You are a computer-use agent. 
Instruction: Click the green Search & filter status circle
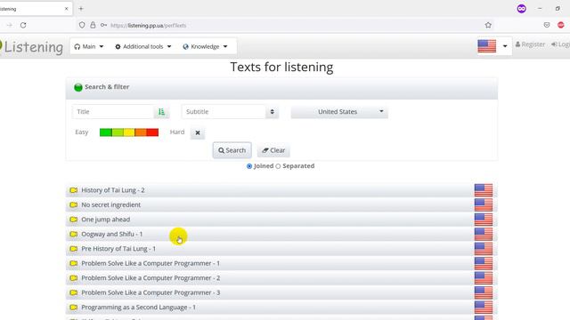point(78,87)
